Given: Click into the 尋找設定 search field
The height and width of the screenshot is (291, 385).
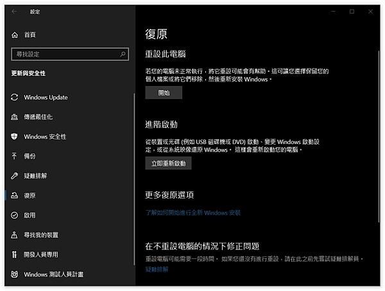Looking at the screenshot, I should coord(70,54).
